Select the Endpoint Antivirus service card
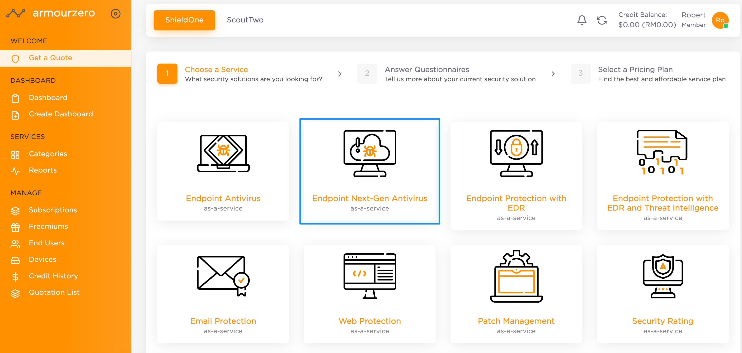This screenshot has width=742, height=353. [223, 171]
